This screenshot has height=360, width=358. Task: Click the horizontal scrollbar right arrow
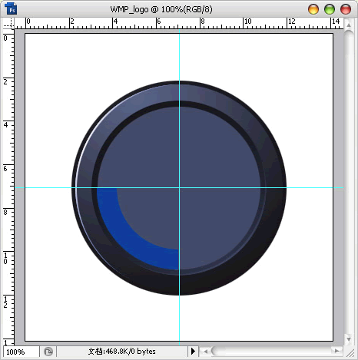point(337,351)
